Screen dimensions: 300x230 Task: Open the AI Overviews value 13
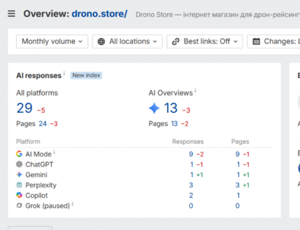[x=171, y=108]
